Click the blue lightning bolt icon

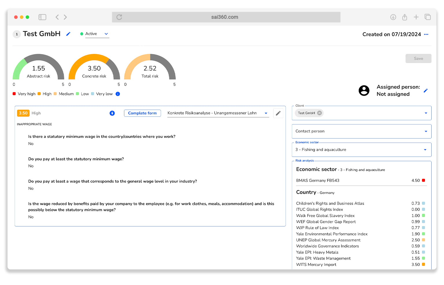pos(112,113)
